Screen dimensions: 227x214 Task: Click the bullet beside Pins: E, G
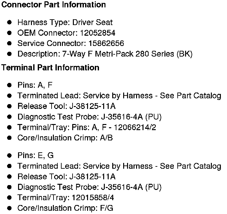[x=9, y=156]
